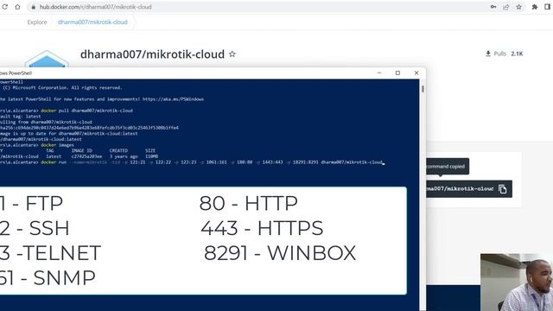Reload the Docker Hub page
The width and height of the screenshot is (553, 311).
tap(5, 7)
